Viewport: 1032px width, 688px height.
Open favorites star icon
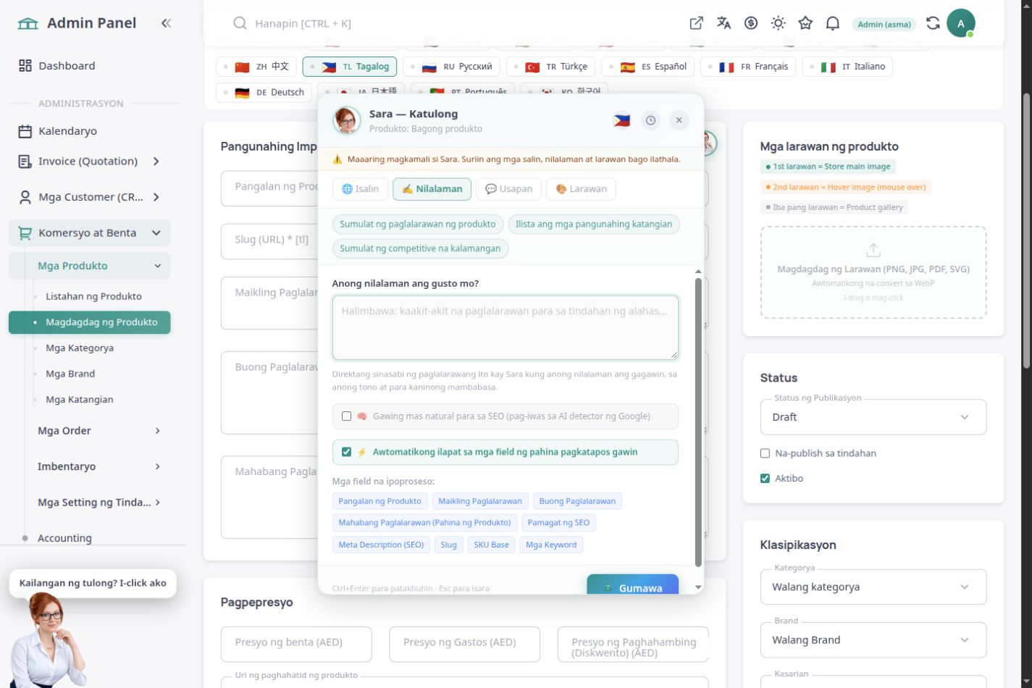(805, 23)
